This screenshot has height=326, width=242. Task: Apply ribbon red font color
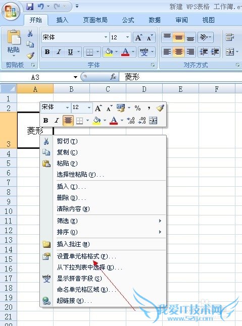click(x=125, y=52)
